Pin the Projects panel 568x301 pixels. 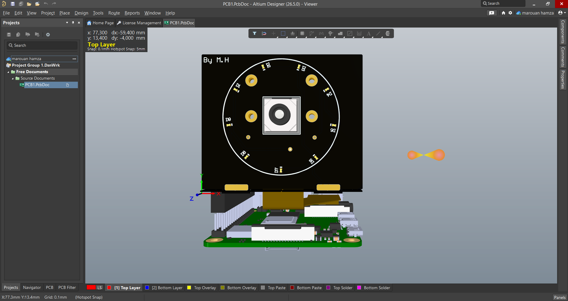(x=73, y=23)
